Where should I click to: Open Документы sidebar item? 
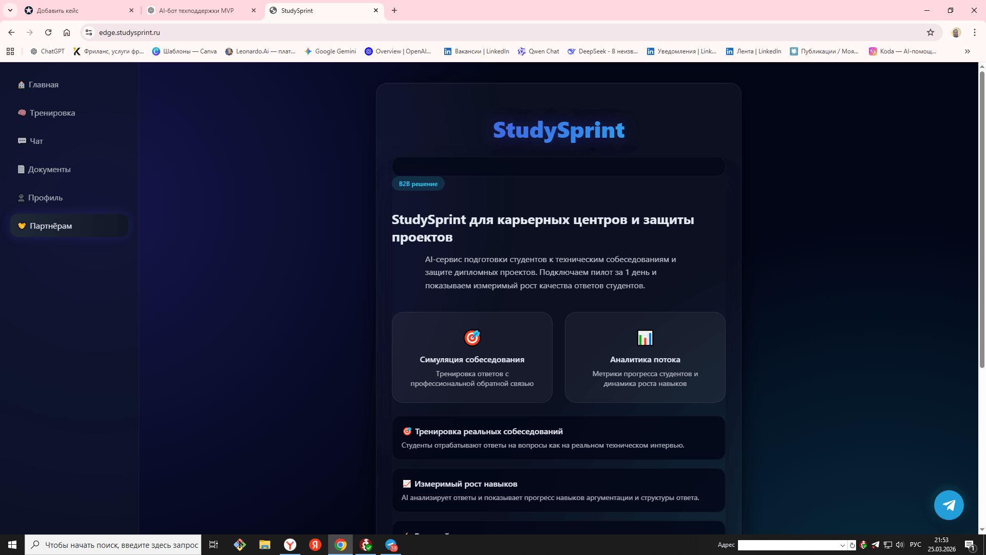[x=49, y=170]
